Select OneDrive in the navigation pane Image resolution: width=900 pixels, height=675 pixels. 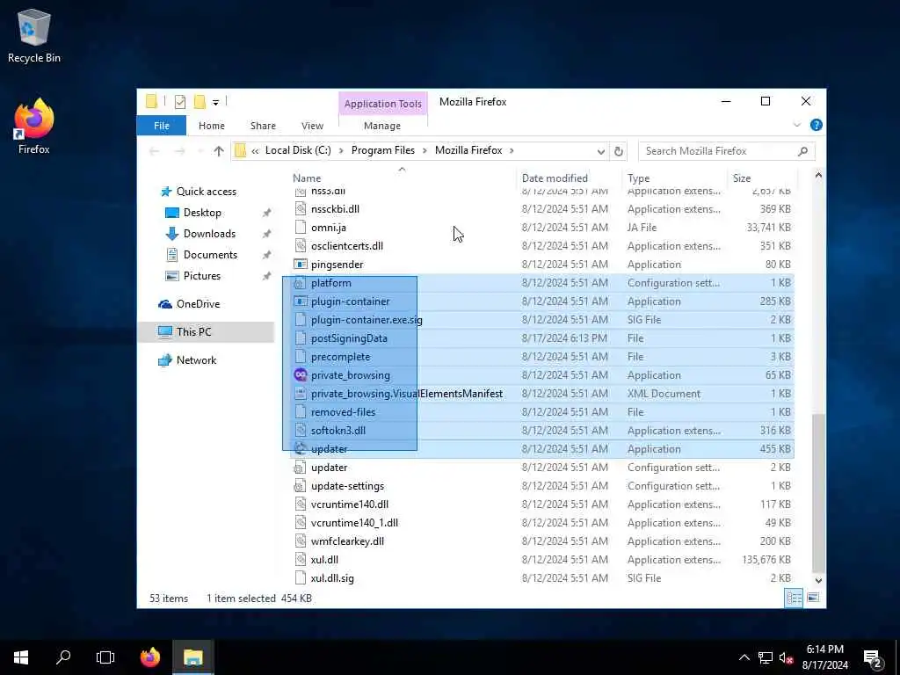[x=198, y=304]
